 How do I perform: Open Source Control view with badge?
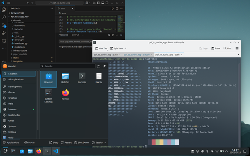pyautogui.click(x=4, y=25)
